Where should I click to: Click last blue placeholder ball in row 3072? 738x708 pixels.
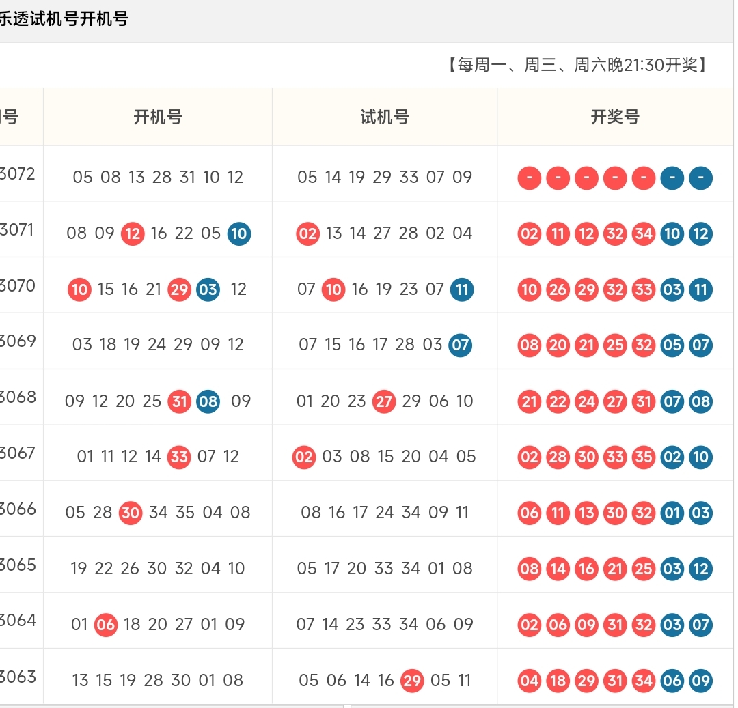point(701,178)
